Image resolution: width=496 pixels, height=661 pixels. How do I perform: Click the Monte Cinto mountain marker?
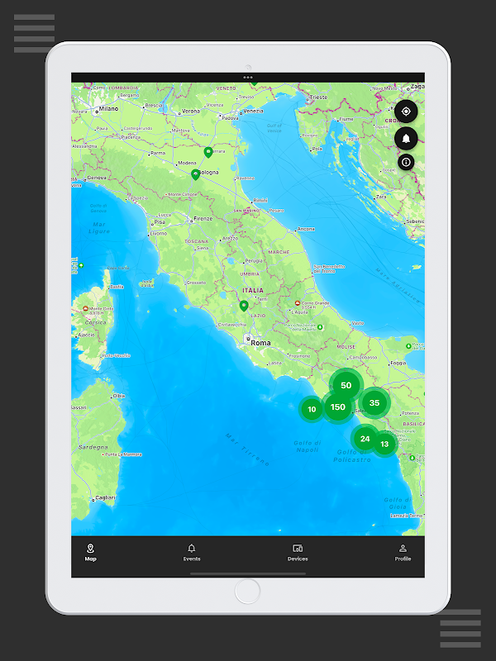point(86,308)
